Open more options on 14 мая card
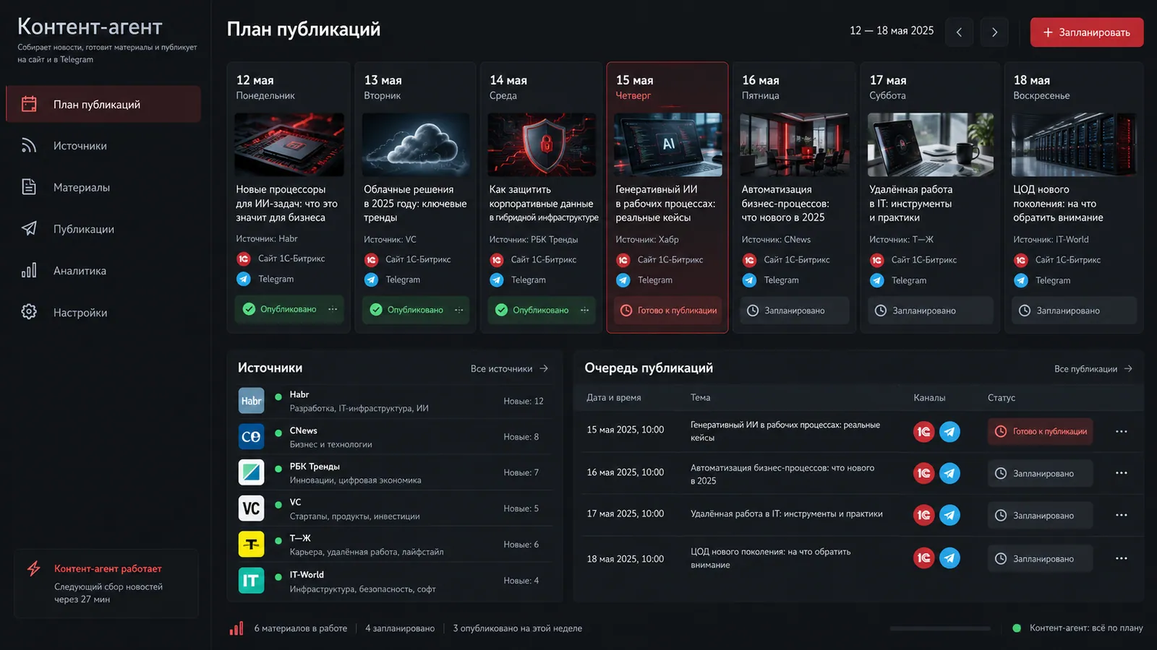This screenshot has height=650, width=1157. point(585,310)
